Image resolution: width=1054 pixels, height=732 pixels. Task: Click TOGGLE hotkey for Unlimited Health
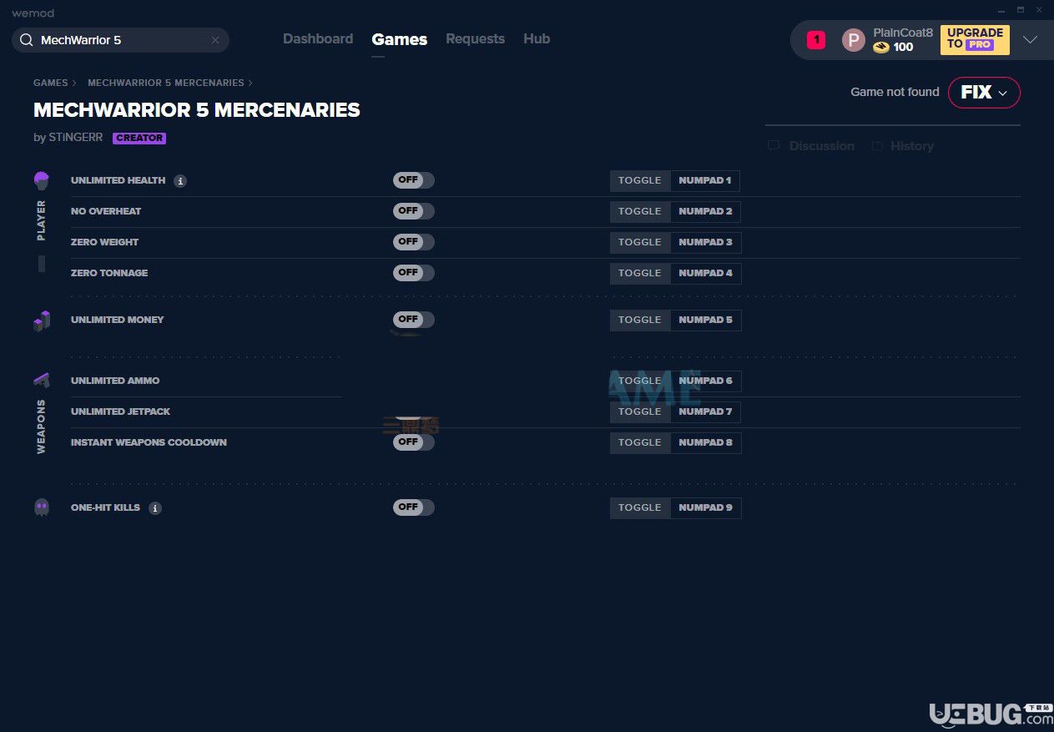coord(640,181)
